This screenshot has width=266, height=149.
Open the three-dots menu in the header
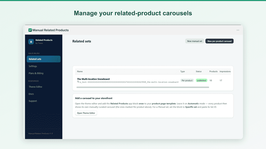(238, 30)
